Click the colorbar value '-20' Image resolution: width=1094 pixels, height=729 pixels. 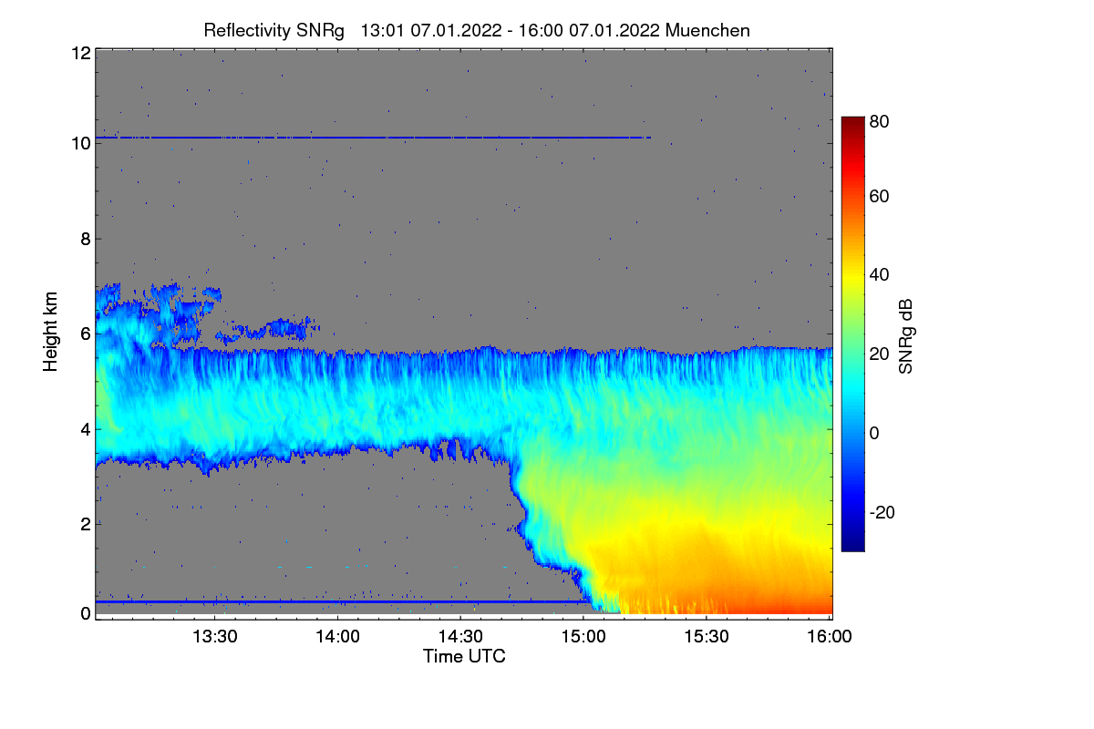(x=882, y=512)
